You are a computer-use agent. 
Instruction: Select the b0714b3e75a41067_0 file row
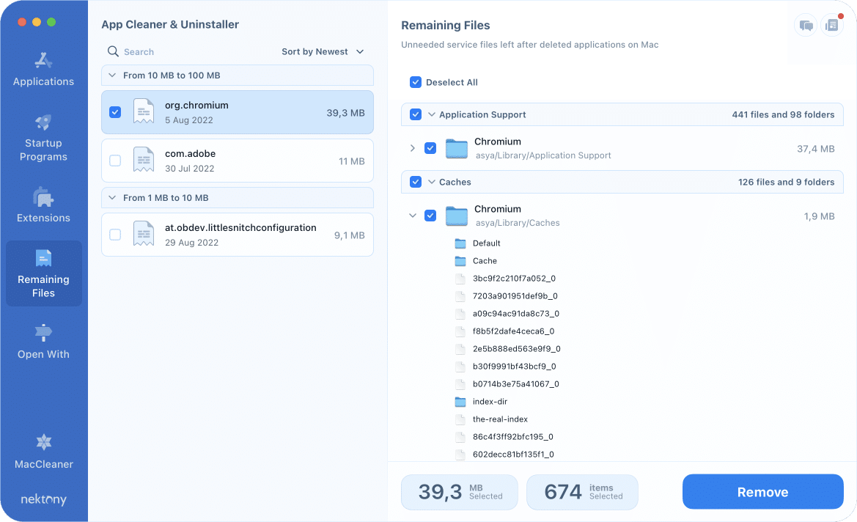[x=516, y=384]
